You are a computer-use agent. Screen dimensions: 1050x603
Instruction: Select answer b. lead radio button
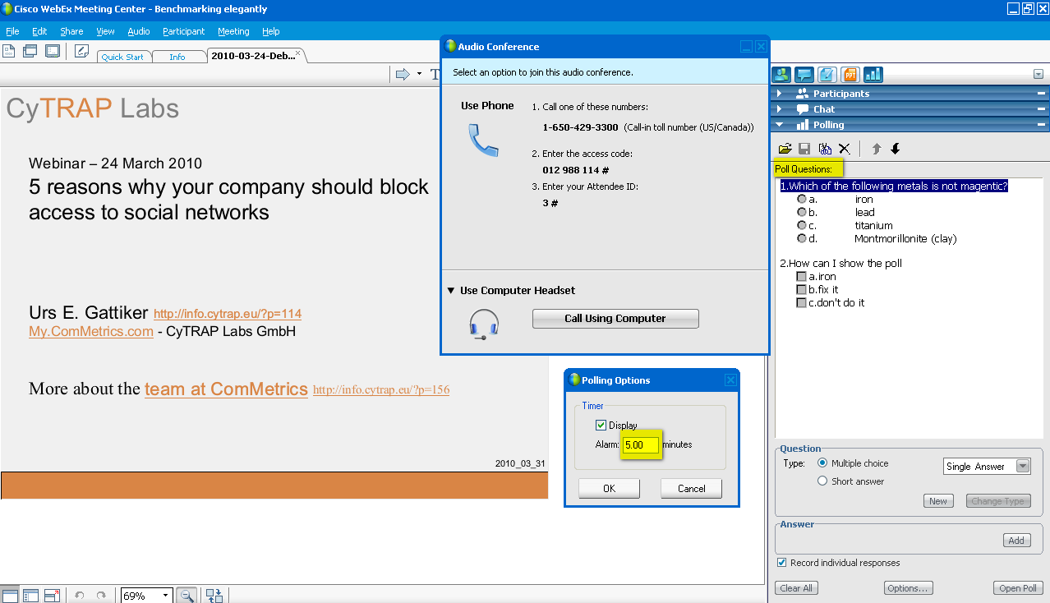[x=802, y=212]
